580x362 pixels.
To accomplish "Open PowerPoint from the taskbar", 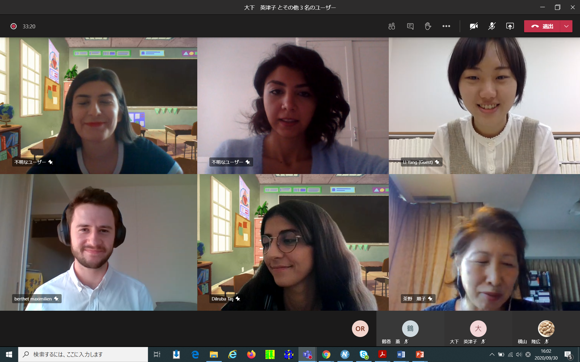I will (x=420, y=354).
